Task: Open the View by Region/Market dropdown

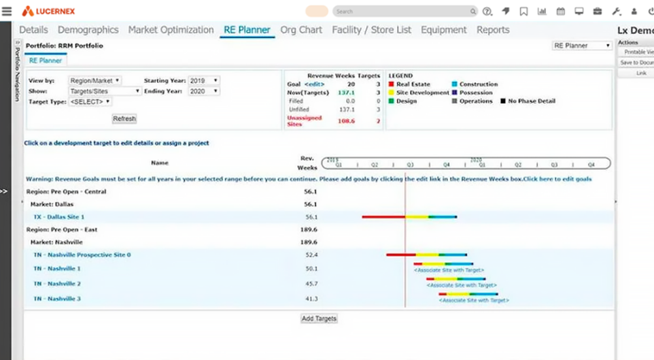Action: click(x=95, y=80)
